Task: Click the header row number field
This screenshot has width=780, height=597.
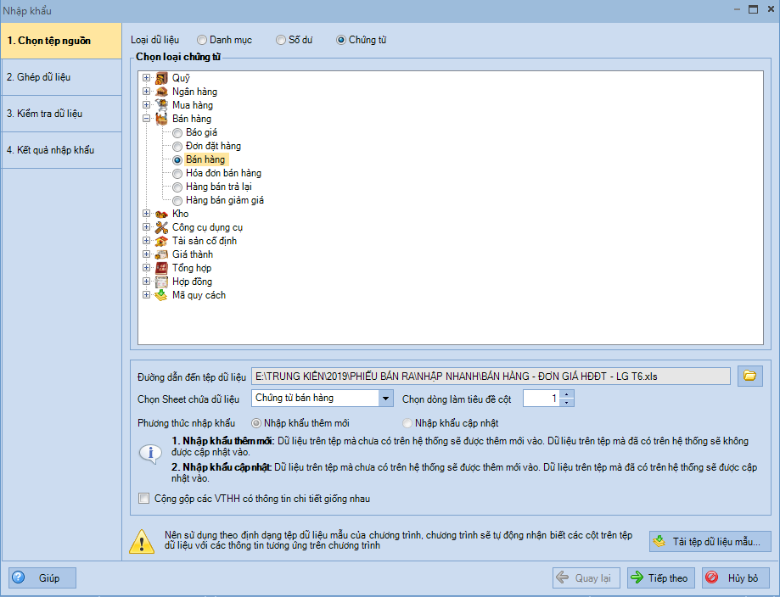Action: point(542,399)
